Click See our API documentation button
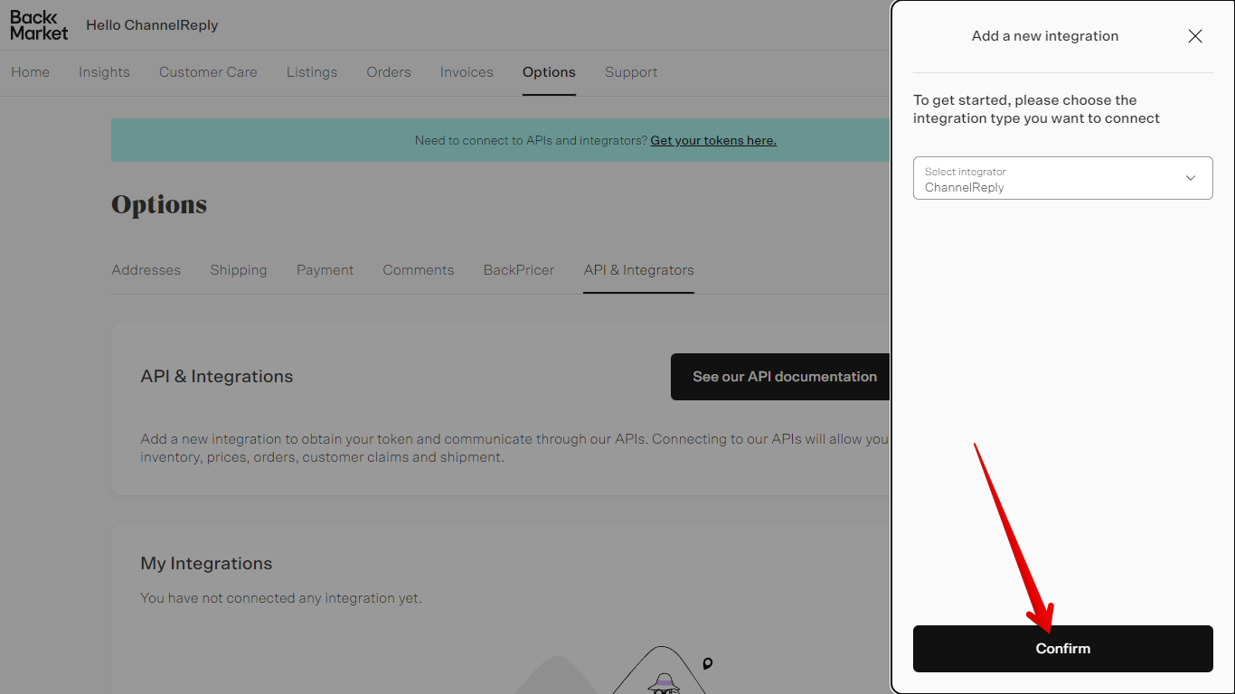 click(781, 377)
